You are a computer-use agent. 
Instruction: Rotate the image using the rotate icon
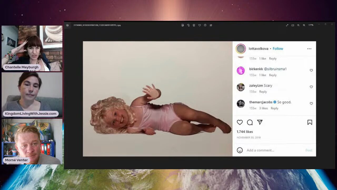188,25
